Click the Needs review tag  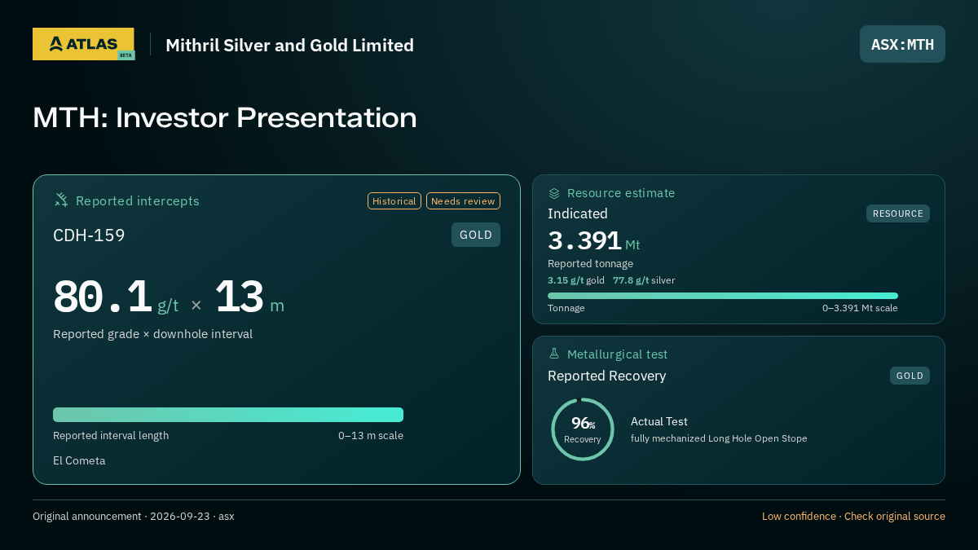click(463, 201)
